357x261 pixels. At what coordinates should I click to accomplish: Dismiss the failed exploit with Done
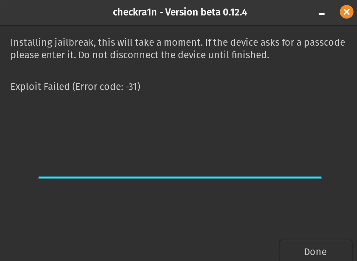click(x=315, y=252)
